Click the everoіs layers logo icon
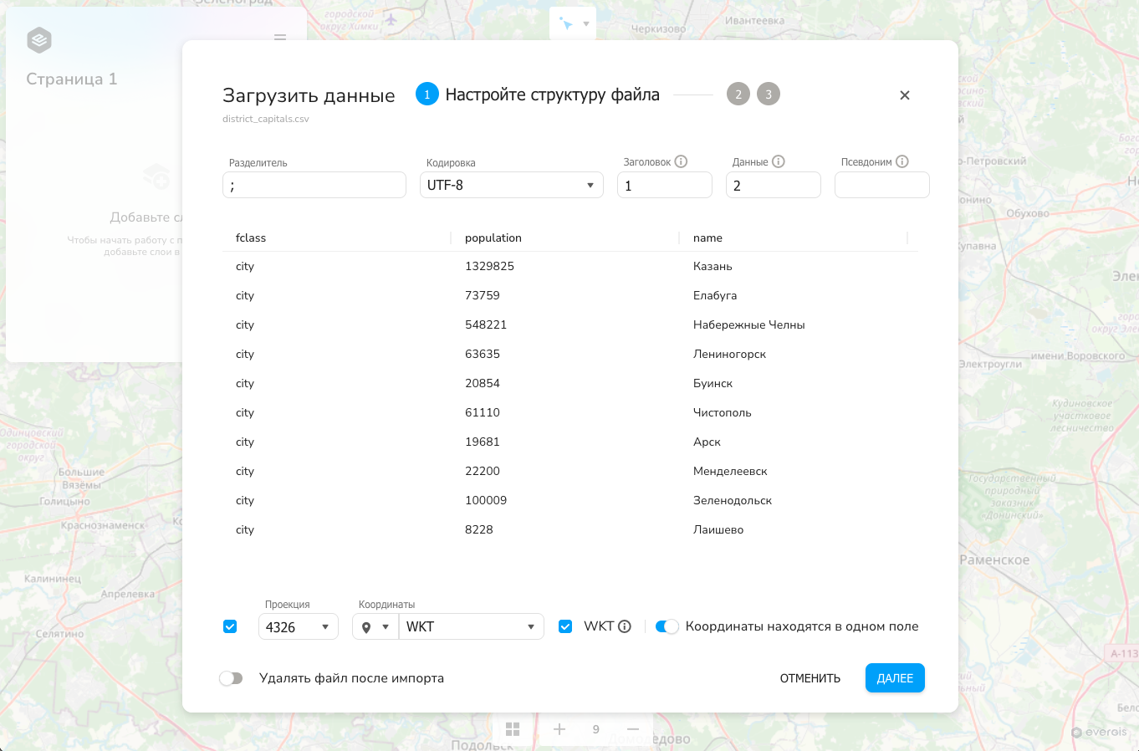Viewport: 1139px width, 751px height. coord(39,39)
